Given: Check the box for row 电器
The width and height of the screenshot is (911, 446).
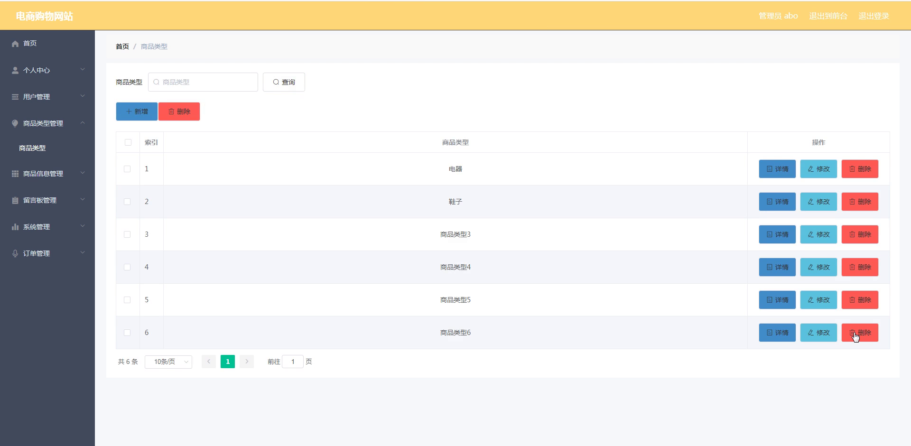Looking at the screenshot, I should [x=127, y=169].
